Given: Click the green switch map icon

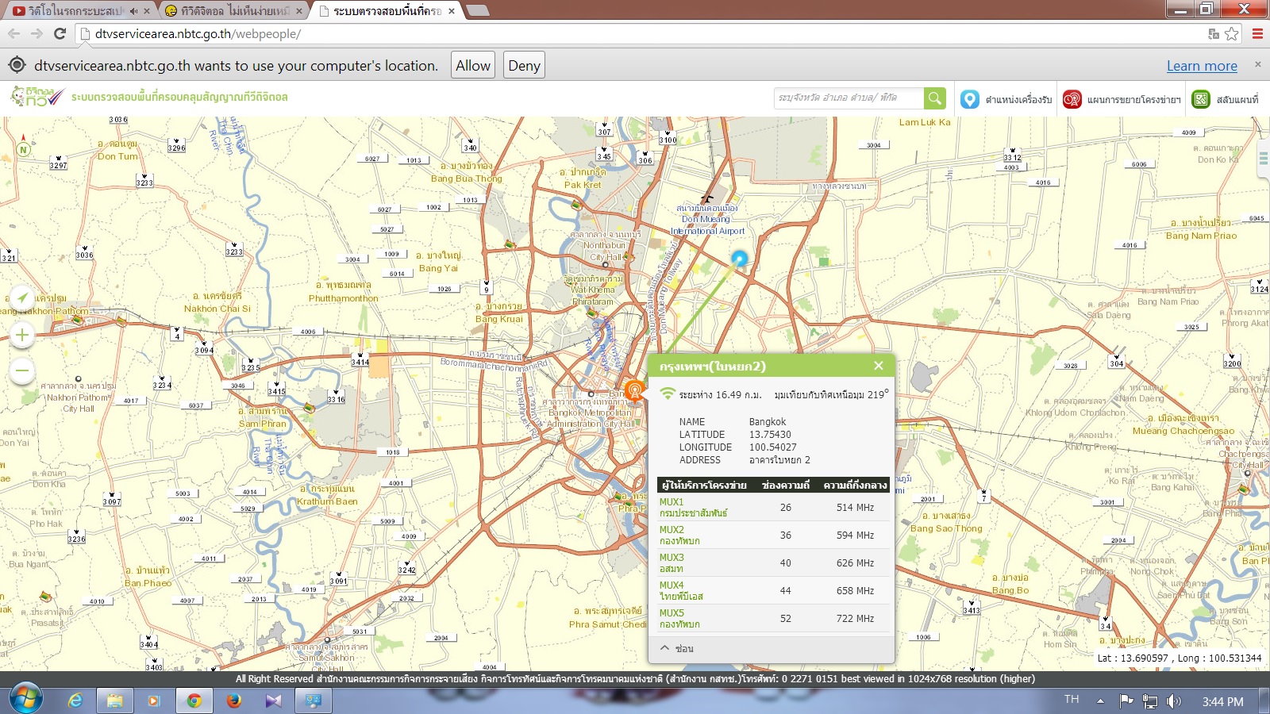Looking at the screenshot, I should tap(1201, 99).
